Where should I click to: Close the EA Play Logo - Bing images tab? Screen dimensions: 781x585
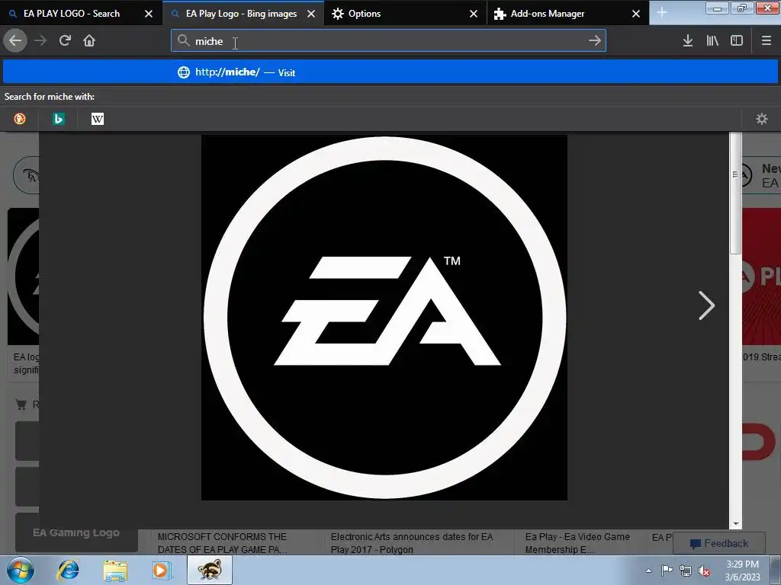(311, 14)
